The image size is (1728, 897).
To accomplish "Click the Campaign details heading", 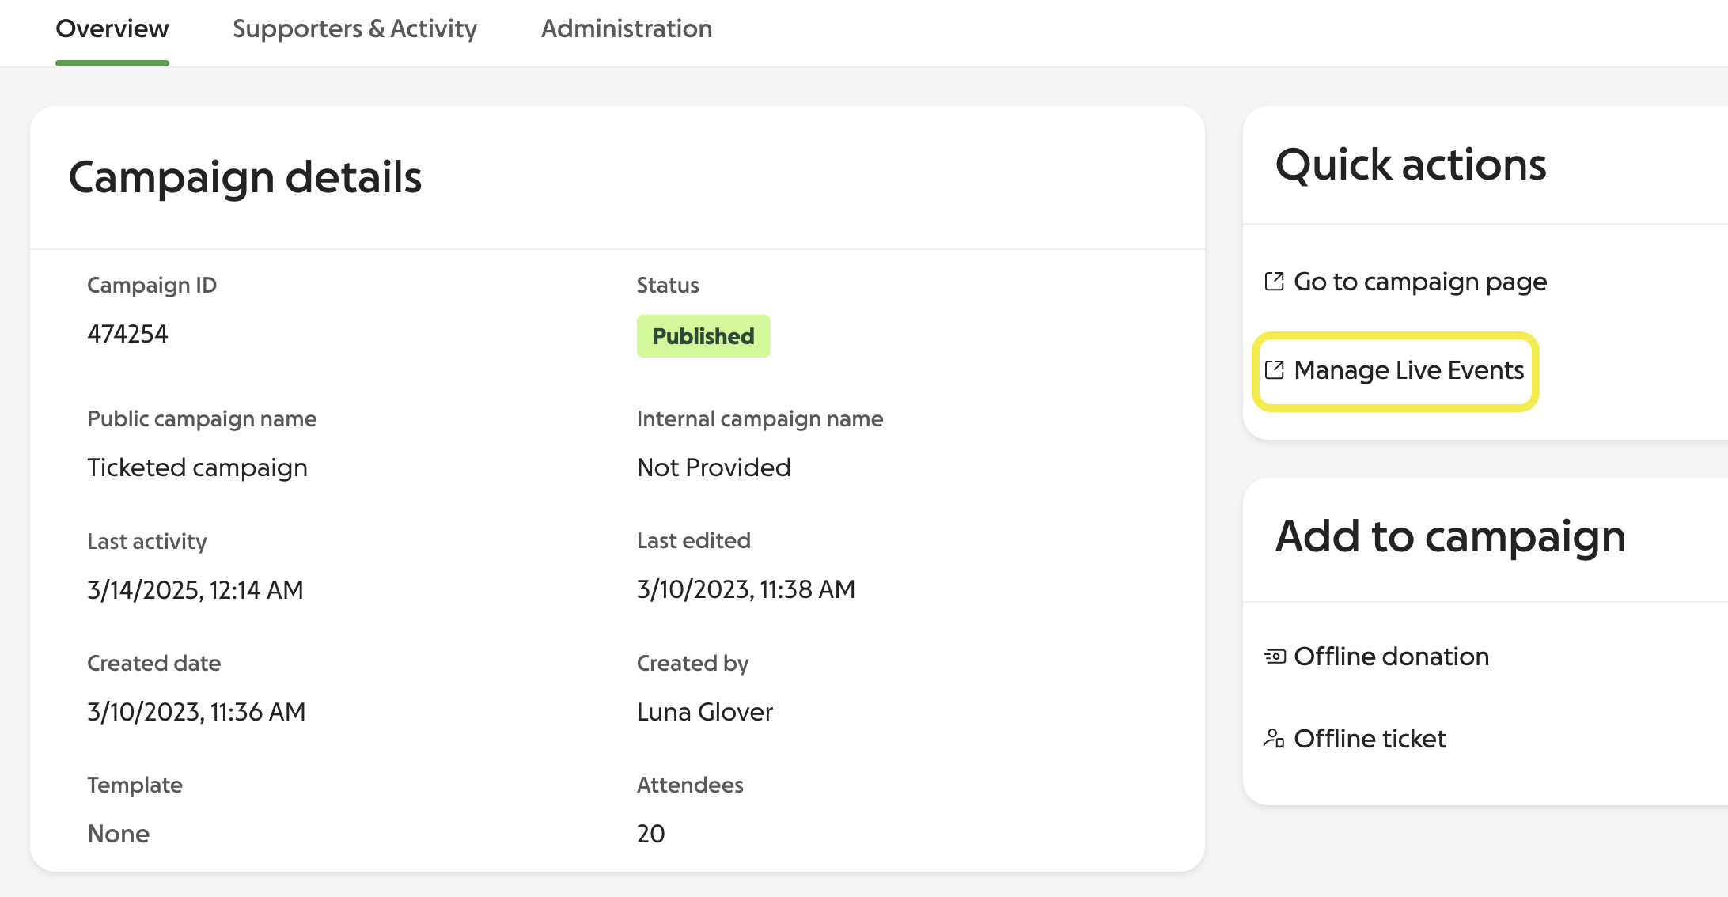I will click(245, 177).
